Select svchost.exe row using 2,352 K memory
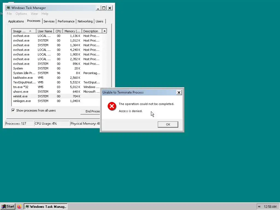The height and width of the screenshot is (210, 280). tap(56, 59)
